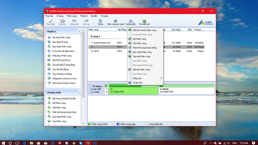The image size is (258, 145).
Task: Click the Thực hiện apply toolbar icon
Action: tap(50, 21)
